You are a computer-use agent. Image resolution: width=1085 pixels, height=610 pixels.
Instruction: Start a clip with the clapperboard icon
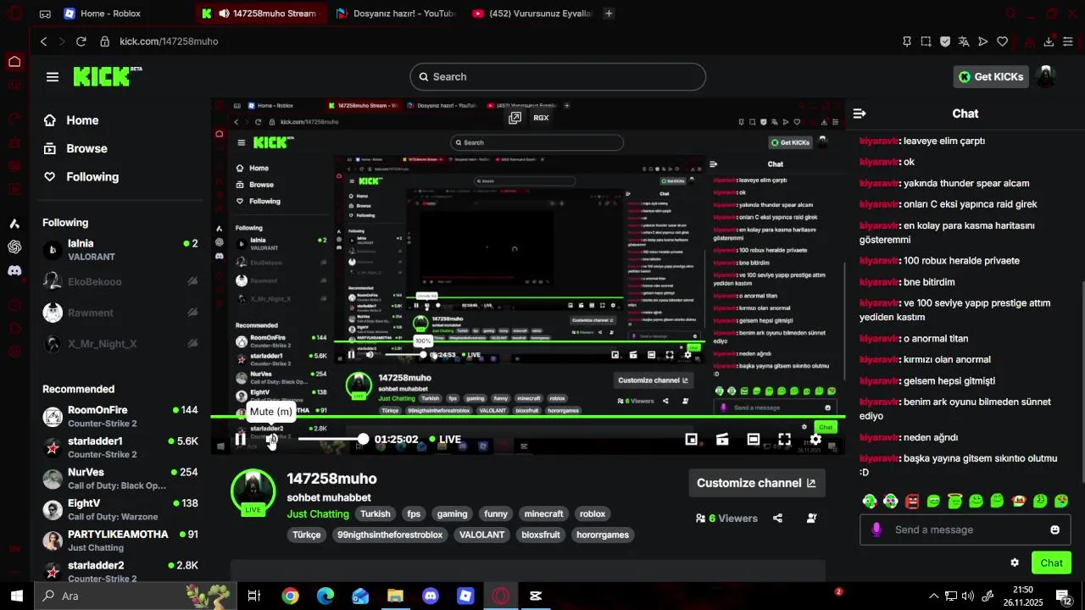coord(722,439)
